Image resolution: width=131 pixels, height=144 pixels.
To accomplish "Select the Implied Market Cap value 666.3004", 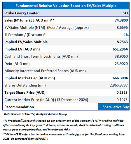I will point(120,78).
